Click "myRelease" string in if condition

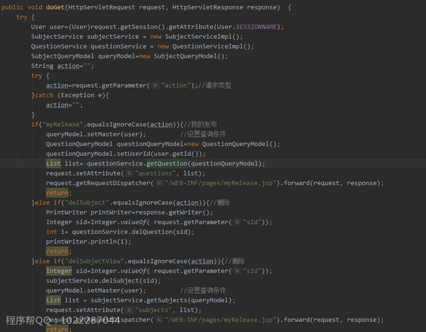(62, 124)
